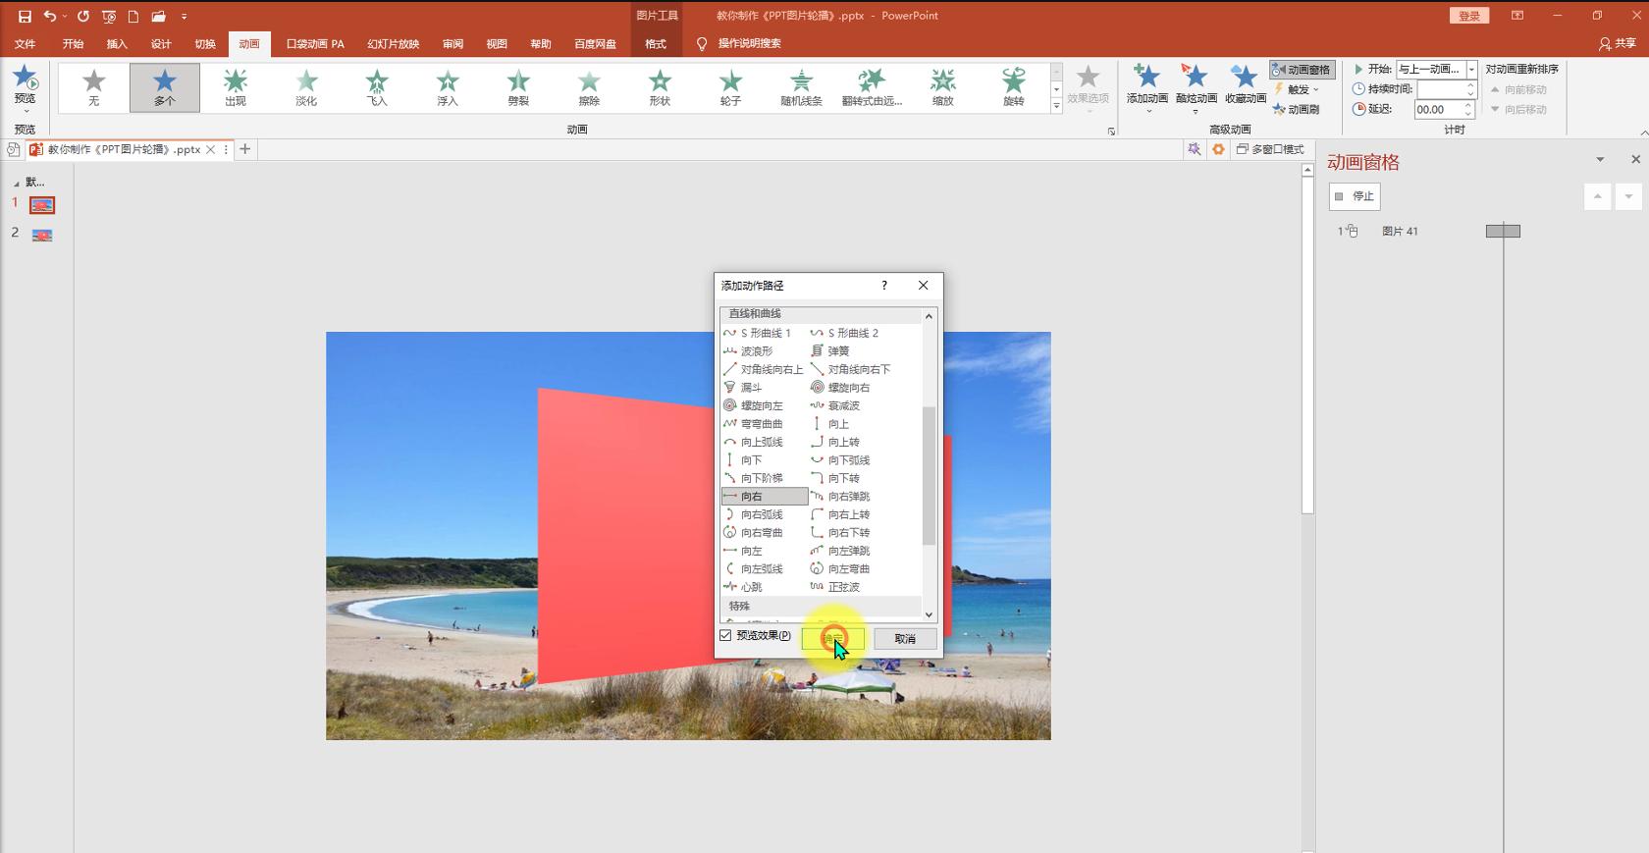Click the 酷炫动画 star icon
1649x853 pixels.
[1195, 78]
